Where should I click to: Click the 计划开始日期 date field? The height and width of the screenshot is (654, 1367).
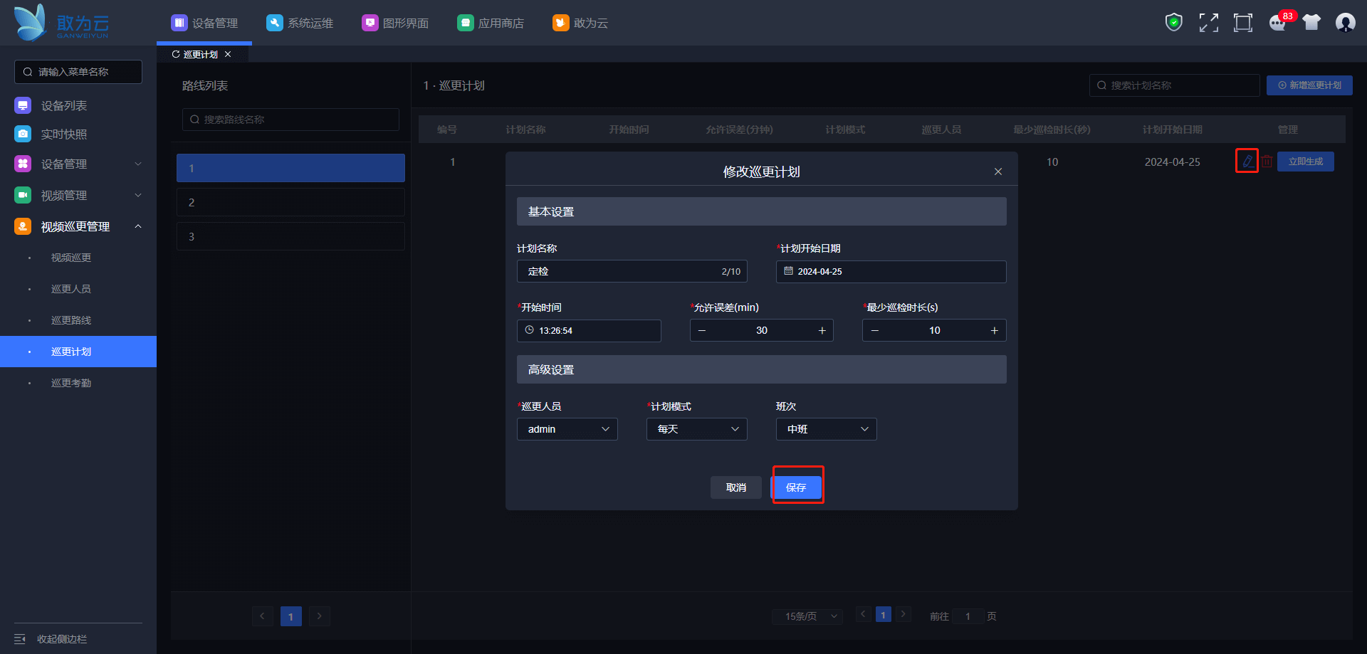point(891,271)
